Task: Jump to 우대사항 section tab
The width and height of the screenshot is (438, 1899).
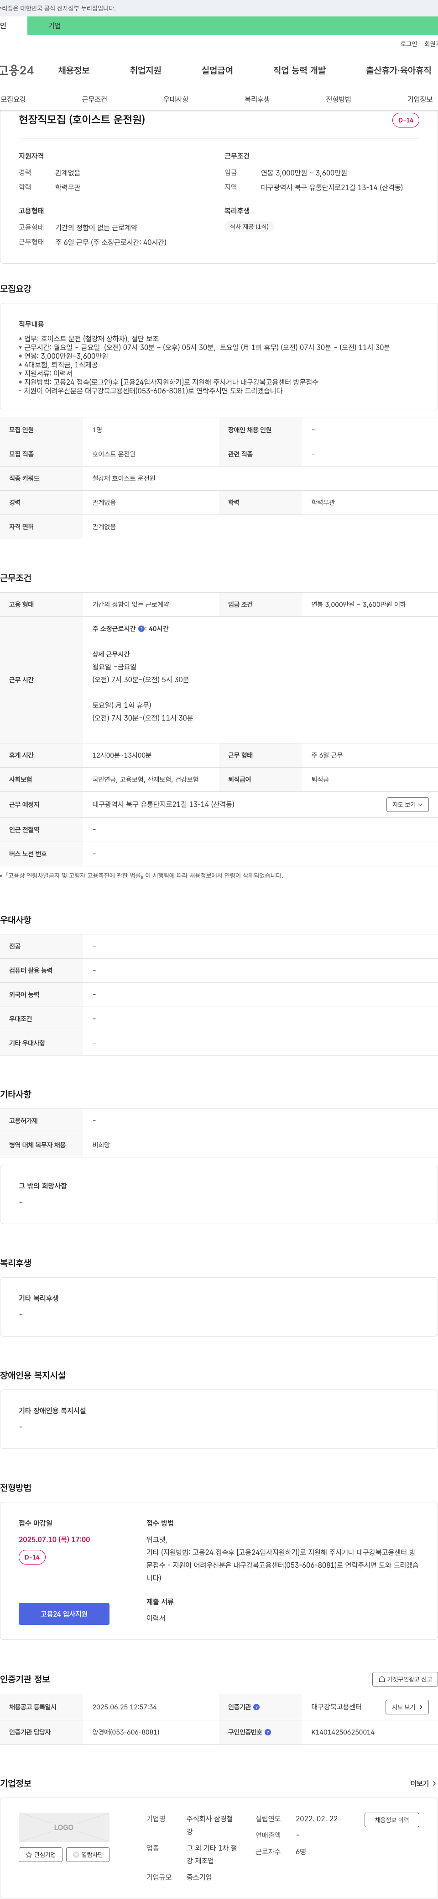Action: tap(176, 100)
